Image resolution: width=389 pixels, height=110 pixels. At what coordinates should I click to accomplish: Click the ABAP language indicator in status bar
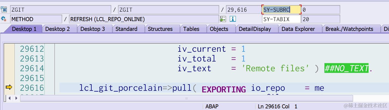212,106
